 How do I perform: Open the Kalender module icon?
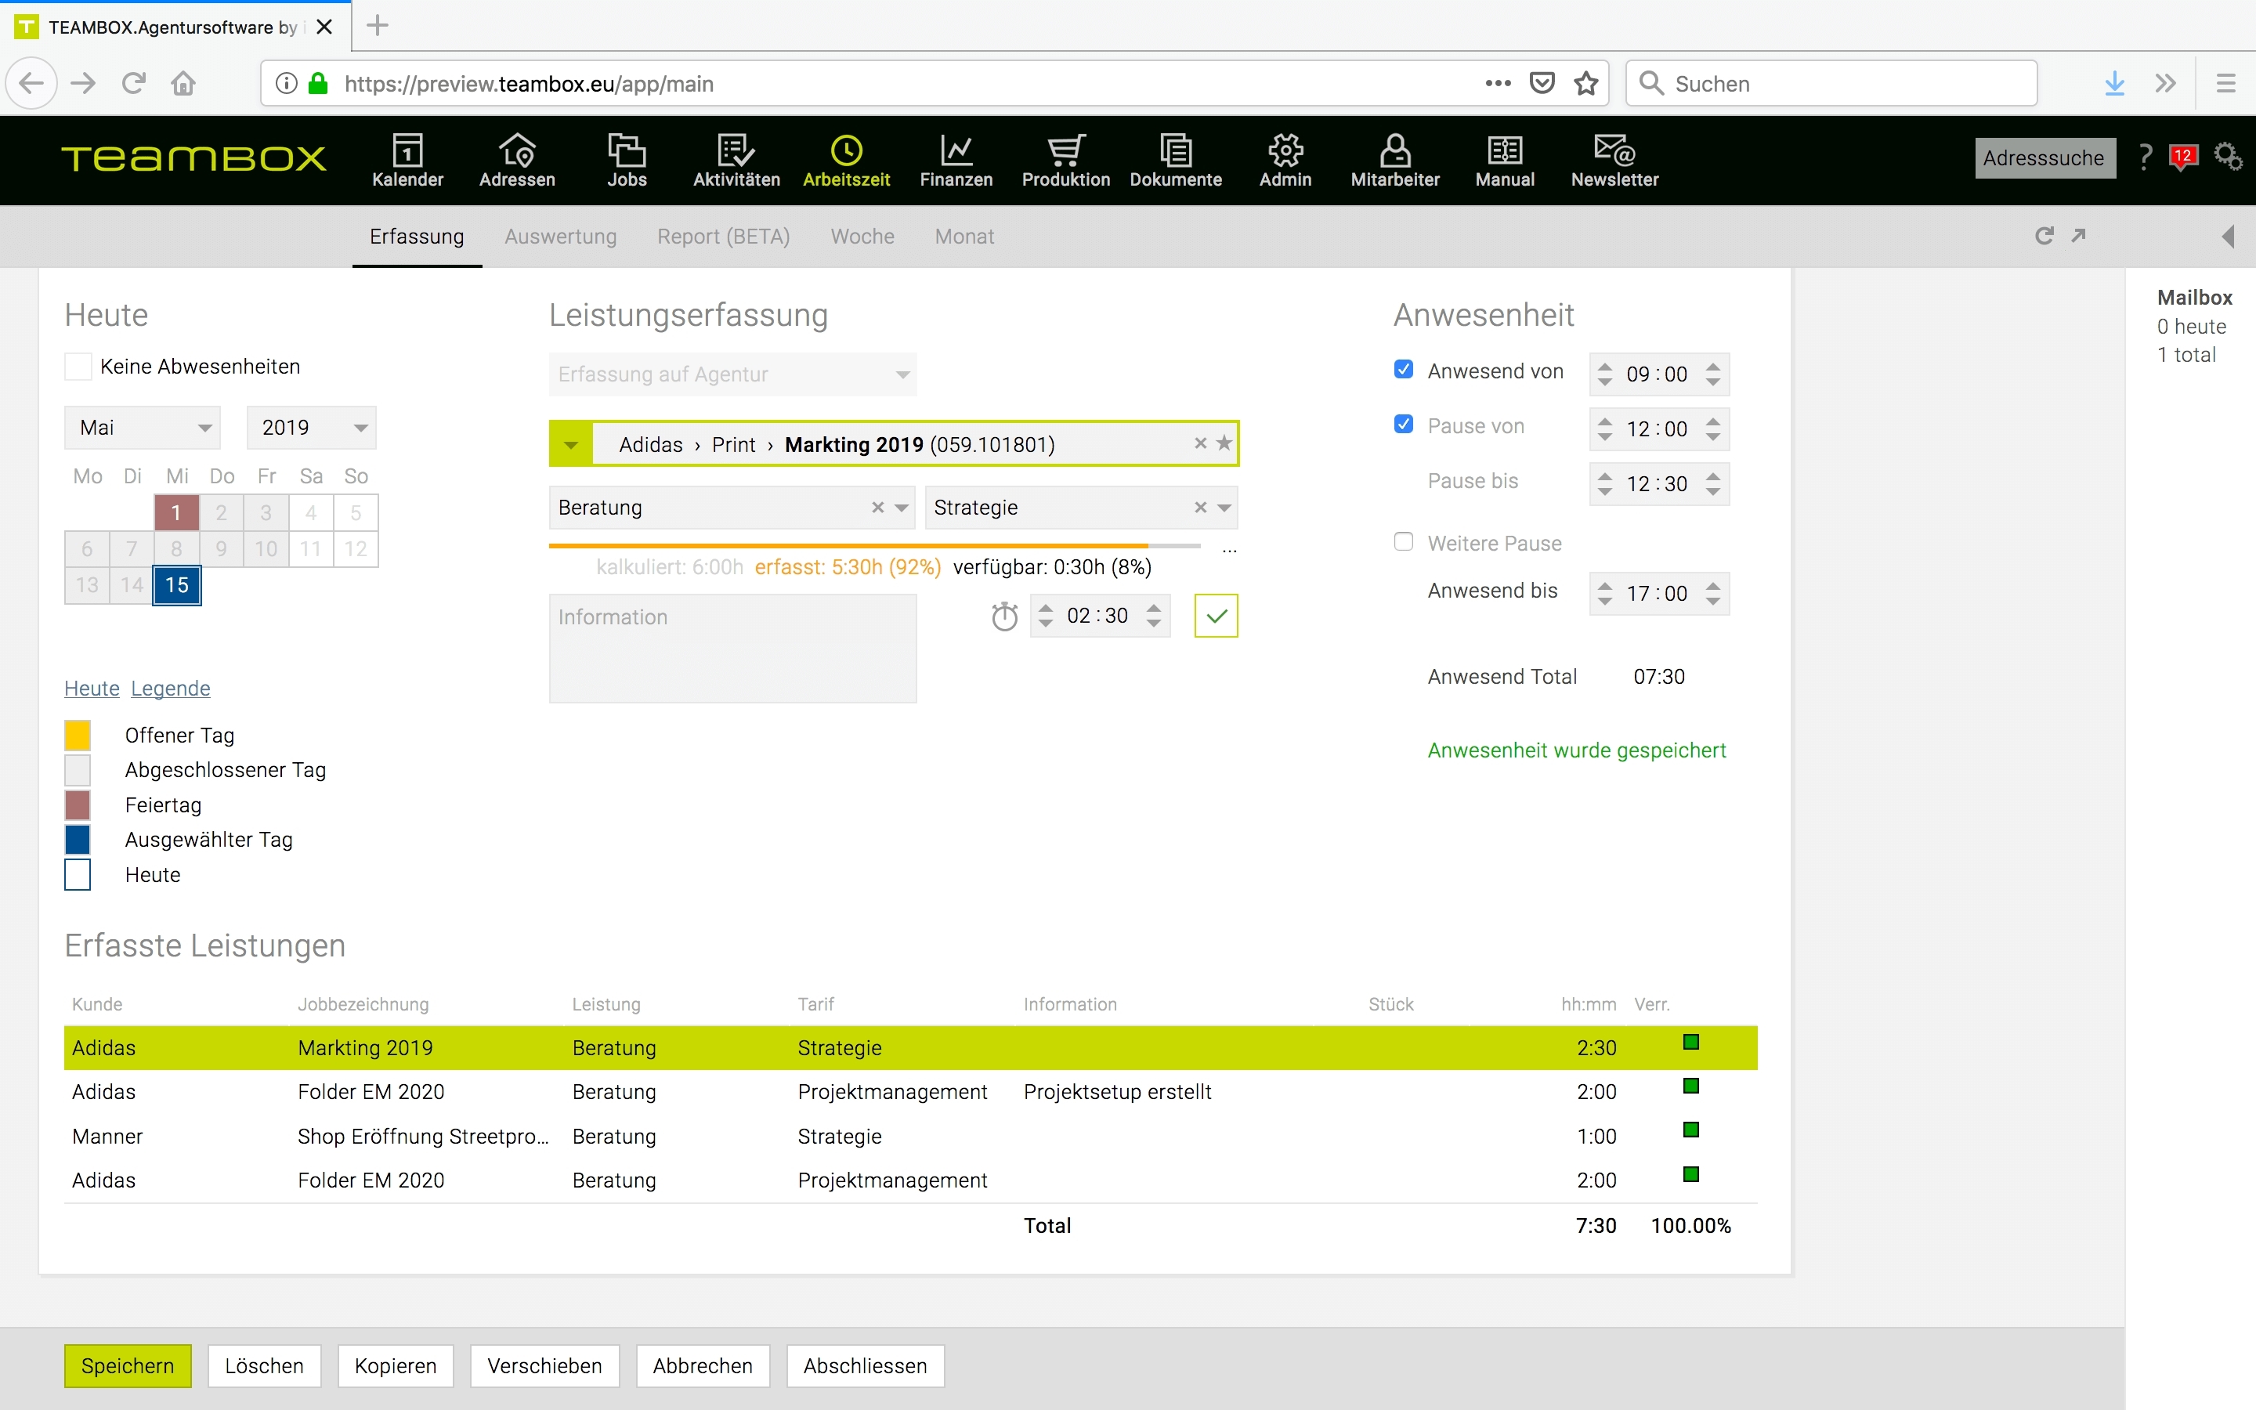(x=407, y=150)
